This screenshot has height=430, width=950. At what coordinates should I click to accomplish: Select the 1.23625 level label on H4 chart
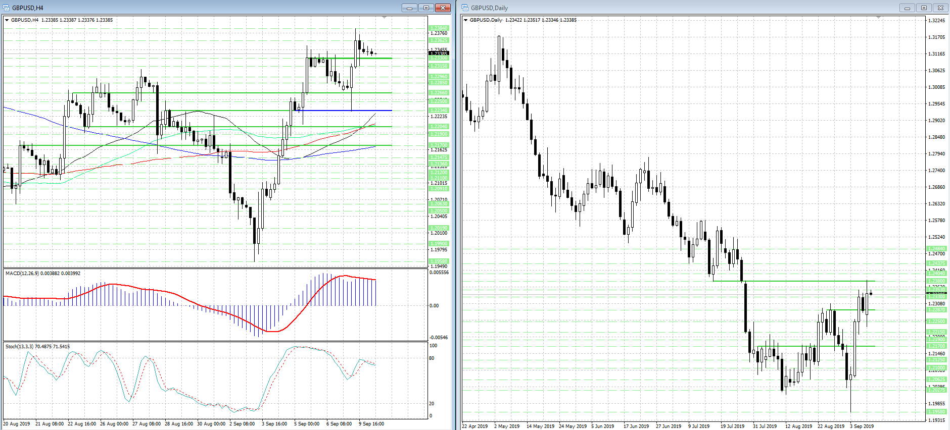439,40
